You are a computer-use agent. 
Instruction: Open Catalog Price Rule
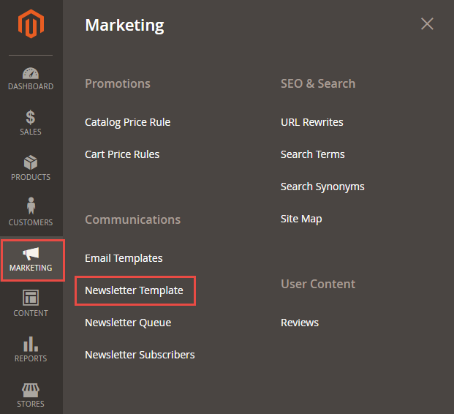(x=127, y=122)
